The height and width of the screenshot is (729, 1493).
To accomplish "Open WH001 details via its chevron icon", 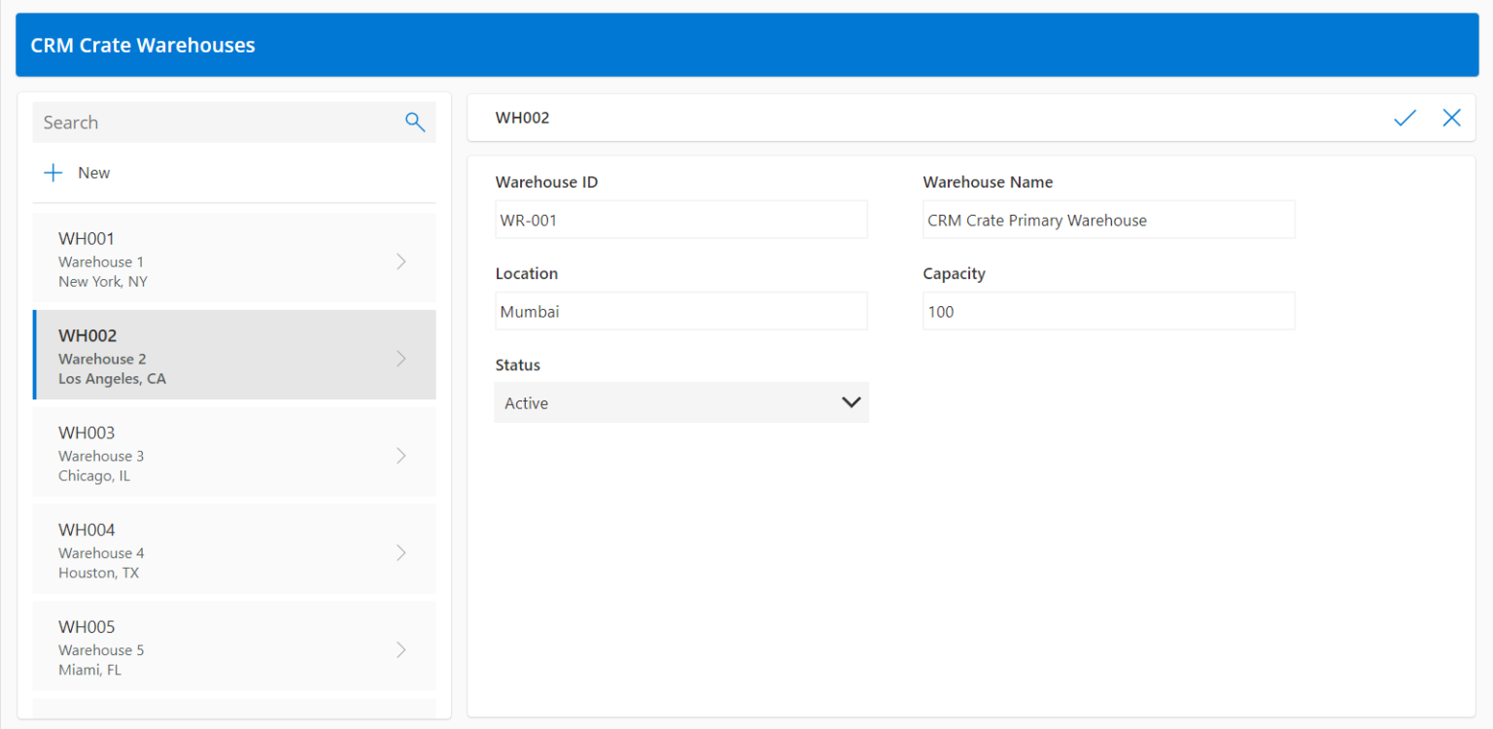I will point(401,260).
